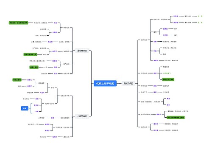Click the blue 化痰 summary label
This screenshot has height=153, width=212.
(25, 108)
